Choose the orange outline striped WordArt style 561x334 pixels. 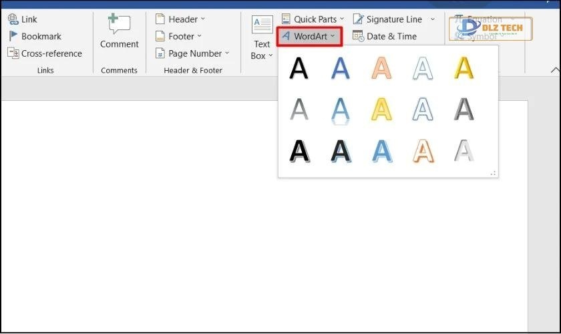[x=423, y=151]
